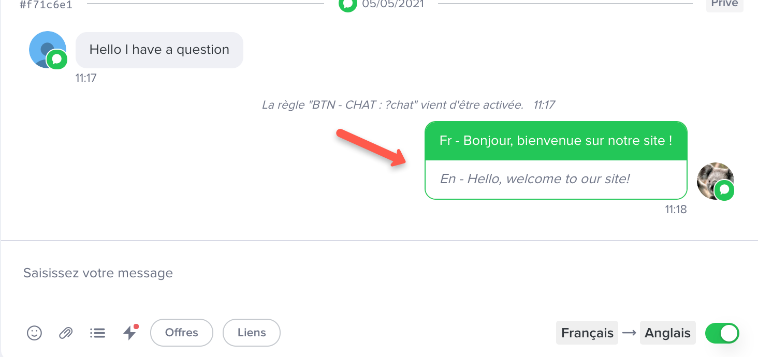Click the Offres button

pyautogui.click(x=182, y=333)
